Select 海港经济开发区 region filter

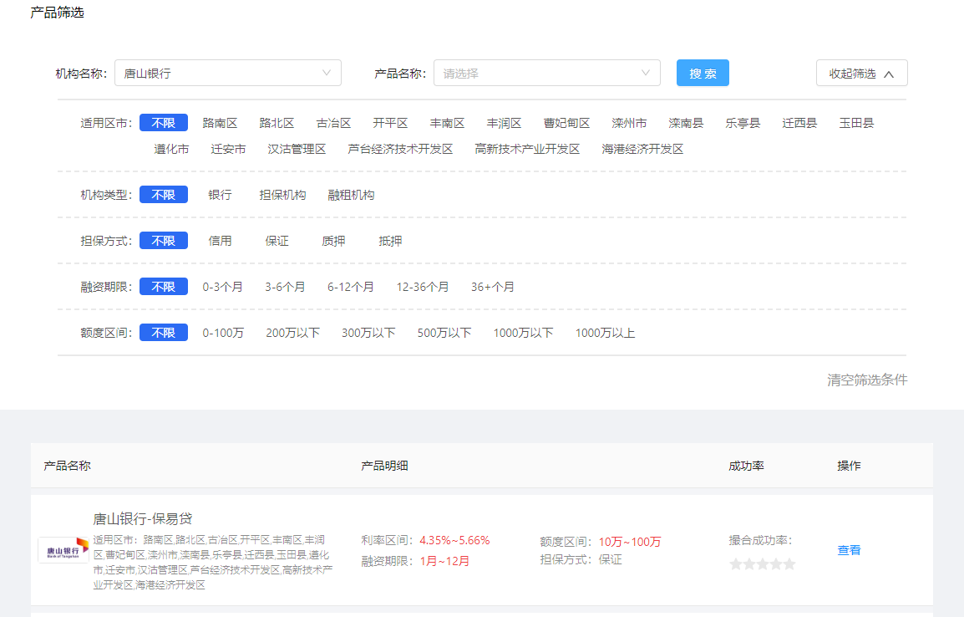point(642,148)
